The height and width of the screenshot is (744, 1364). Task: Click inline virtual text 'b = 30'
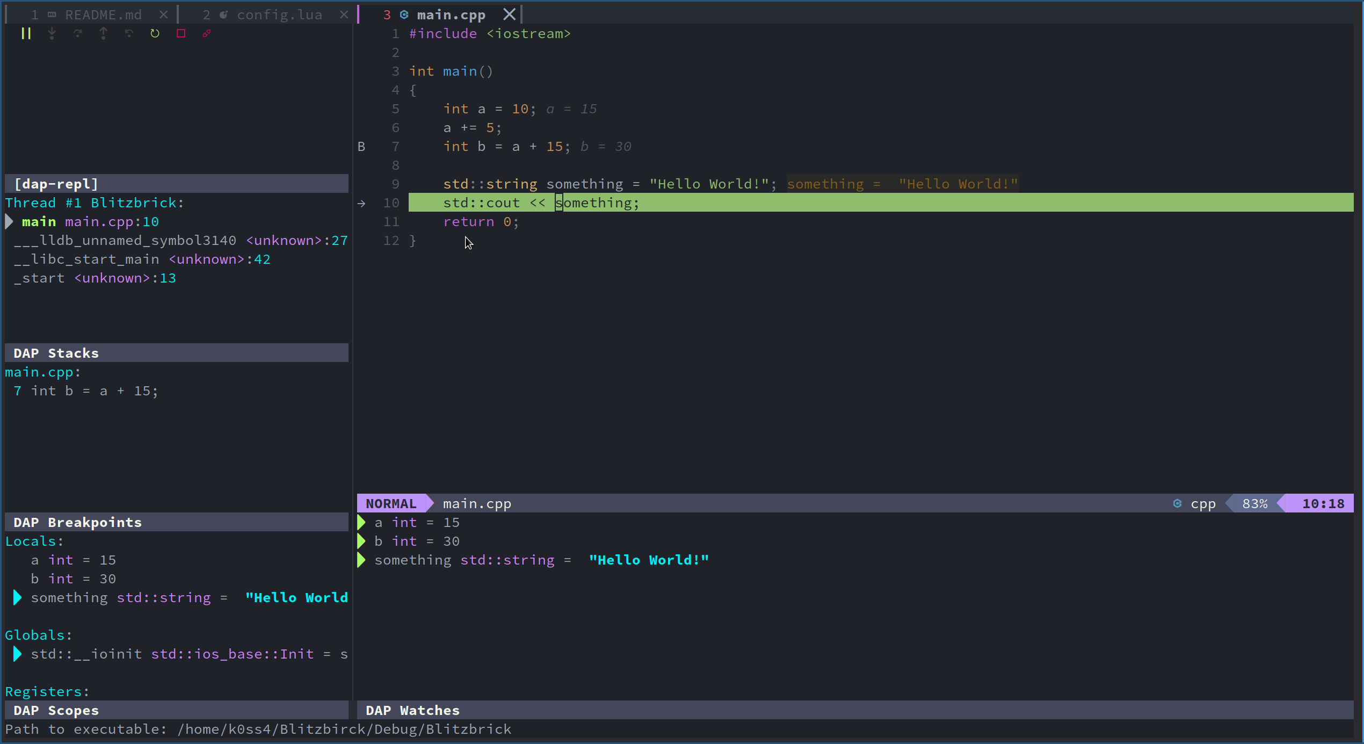point(606,146)
